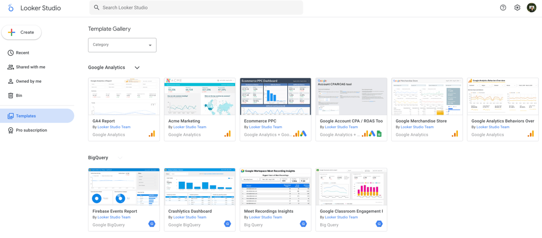Click the Bin trash icon in sidebar
The image size is (542, 238).
[x=11, y=95]
